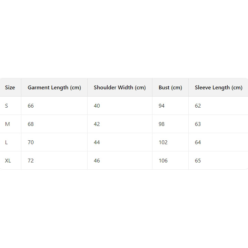248x248 pixels.
Task: Select the M size row label
Action: click(x=7, y=124)
